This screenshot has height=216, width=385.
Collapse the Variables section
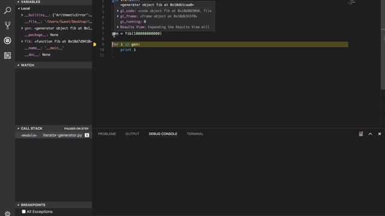pos(18,2)
